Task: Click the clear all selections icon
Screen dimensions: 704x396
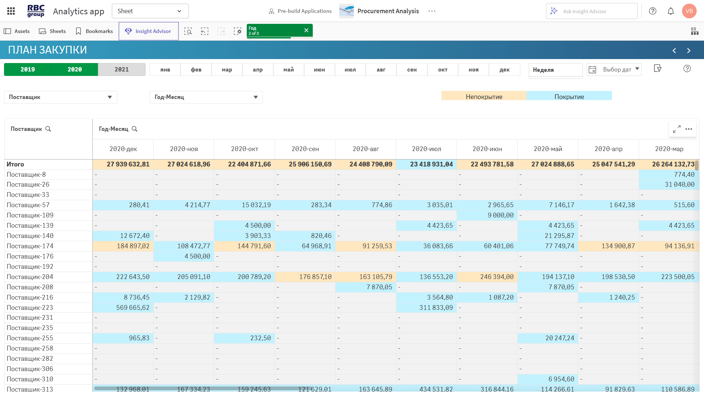Action: [238, 31]
